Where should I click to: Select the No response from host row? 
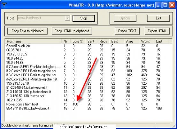[88, 104]
